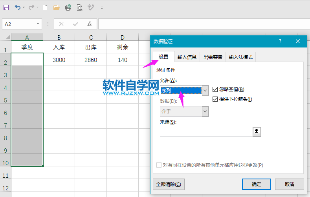Switch to the 设置 tab
The height and width of the screenshot is (197, 310).
[x=163, y=57]
